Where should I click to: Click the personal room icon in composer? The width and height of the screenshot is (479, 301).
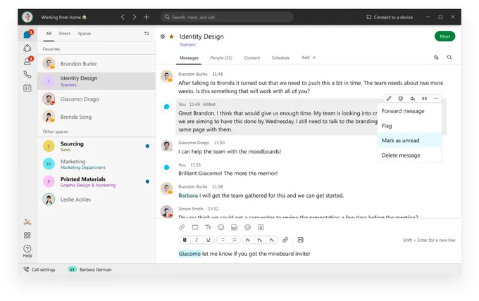click(261, 227)
